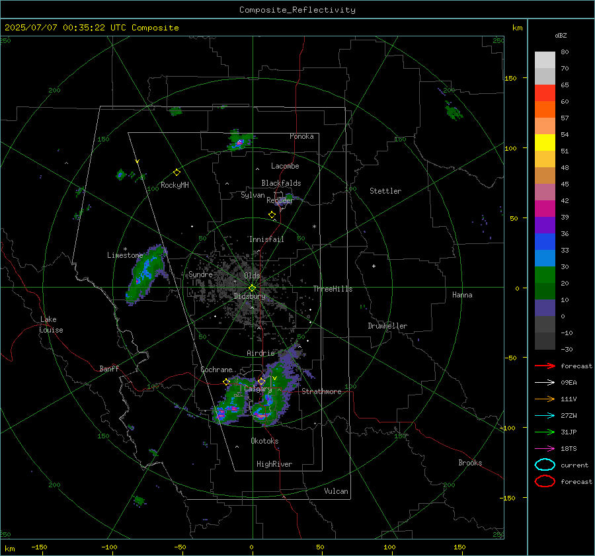Click the Lacombe town label
595x556 pixels.
285,166
